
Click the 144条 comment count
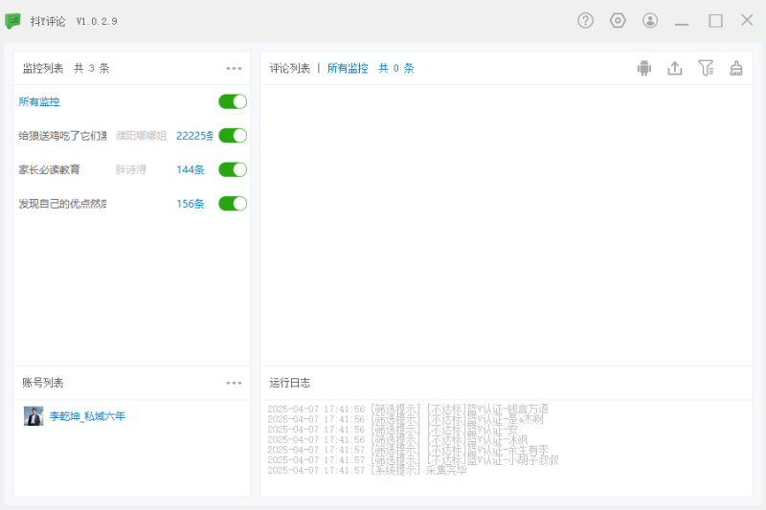(190, 169)
